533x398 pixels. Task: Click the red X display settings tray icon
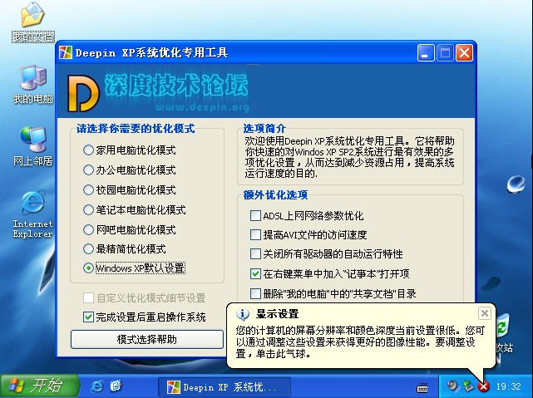tap(483, 386)
